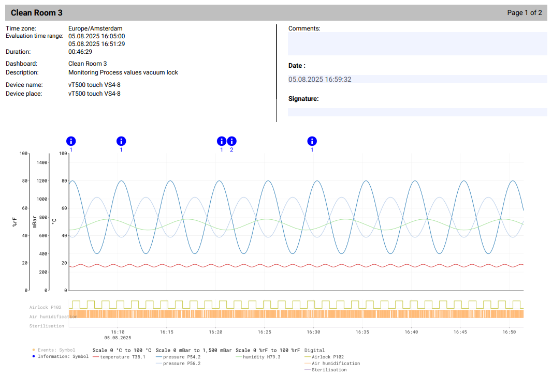The width and height of the screenshot is (552, 377).
Task: Click the Clean Room 3 header title
Action: [x=37, y=13]
